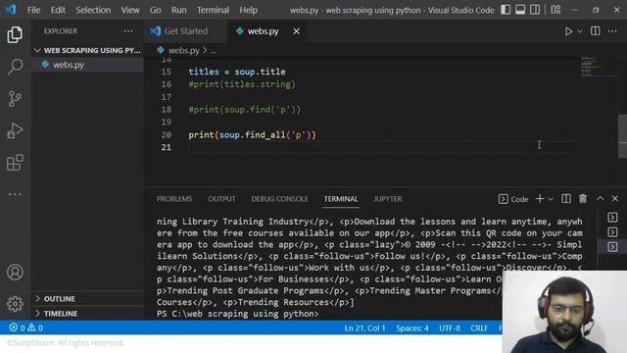Open the Manage gear icon
This screenshot has height=353, width=627.
click(x=15, y=304)
